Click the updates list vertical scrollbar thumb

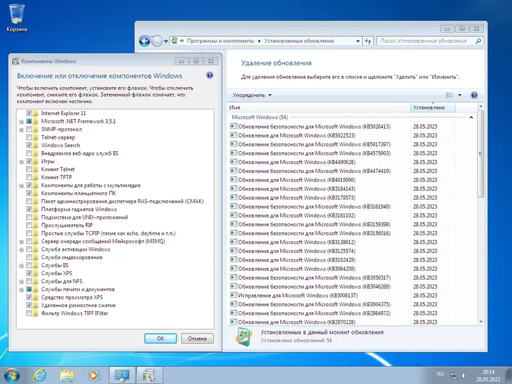point(481,154)
